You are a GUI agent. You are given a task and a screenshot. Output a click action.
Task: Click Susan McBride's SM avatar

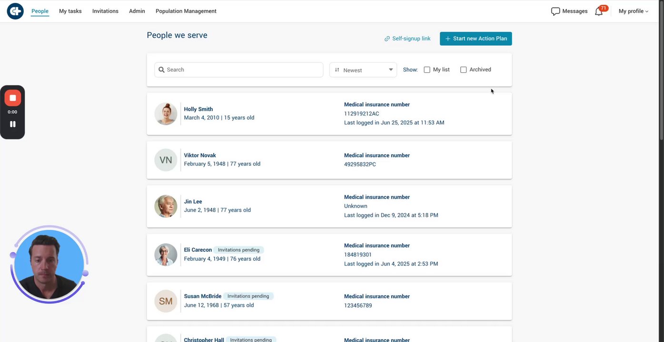[x=166, y=301]
